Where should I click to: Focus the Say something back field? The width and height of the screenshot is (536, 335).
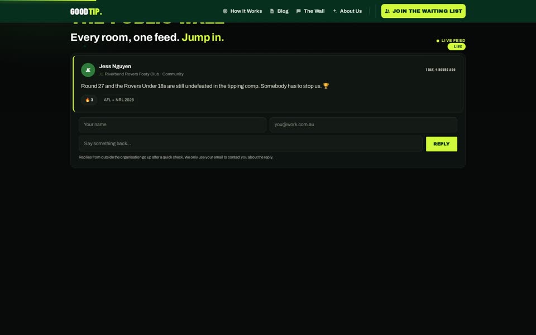251,143
